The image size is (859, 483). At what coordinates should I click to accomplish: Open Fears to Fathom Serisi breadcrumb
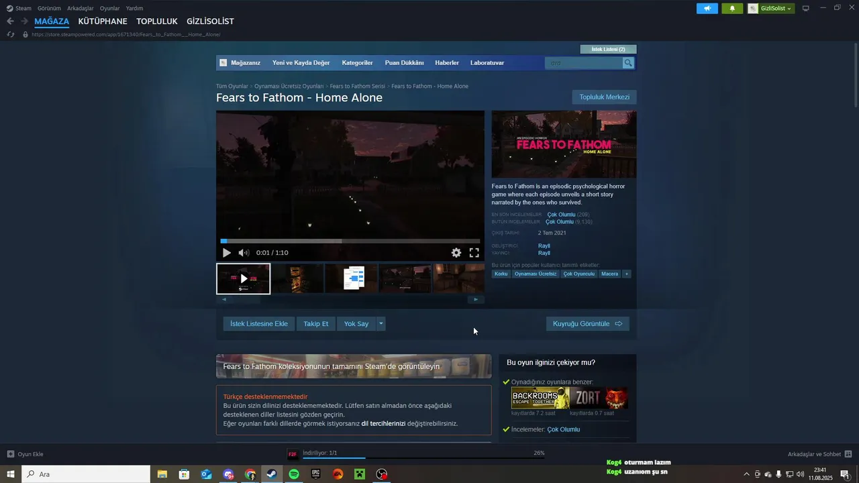(358, 87)
